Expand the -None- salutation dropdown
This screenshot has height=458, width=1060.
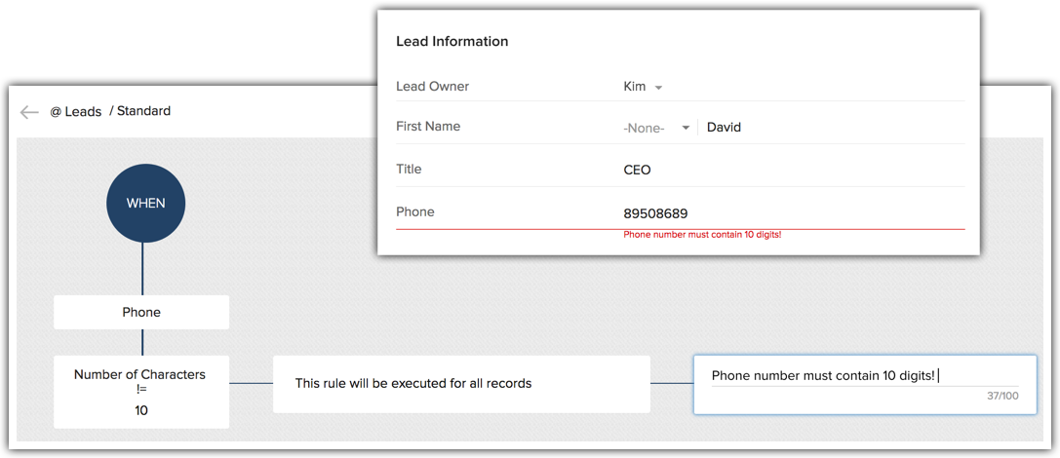coord(657,128)
